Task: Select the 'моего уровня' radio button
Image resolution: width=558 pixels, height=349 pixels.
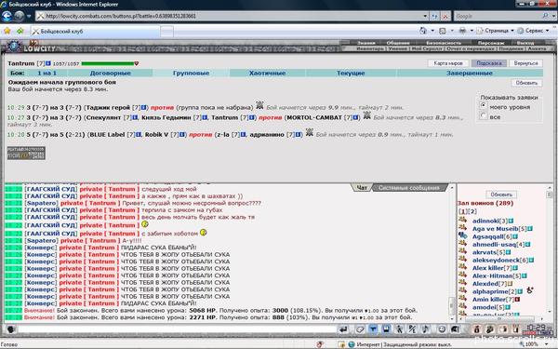Action: [x=484, y=106]
